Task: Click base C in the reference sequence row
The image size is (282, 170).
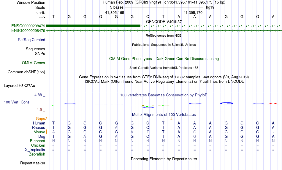Action: tap(148, 17)
